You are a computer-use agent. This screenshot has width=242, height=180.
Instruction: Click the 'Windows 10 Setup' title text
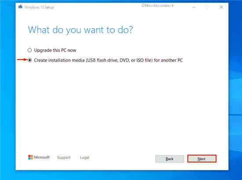point(39,7)
